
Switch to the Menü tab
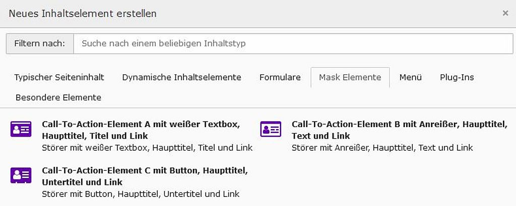(410, 77)
